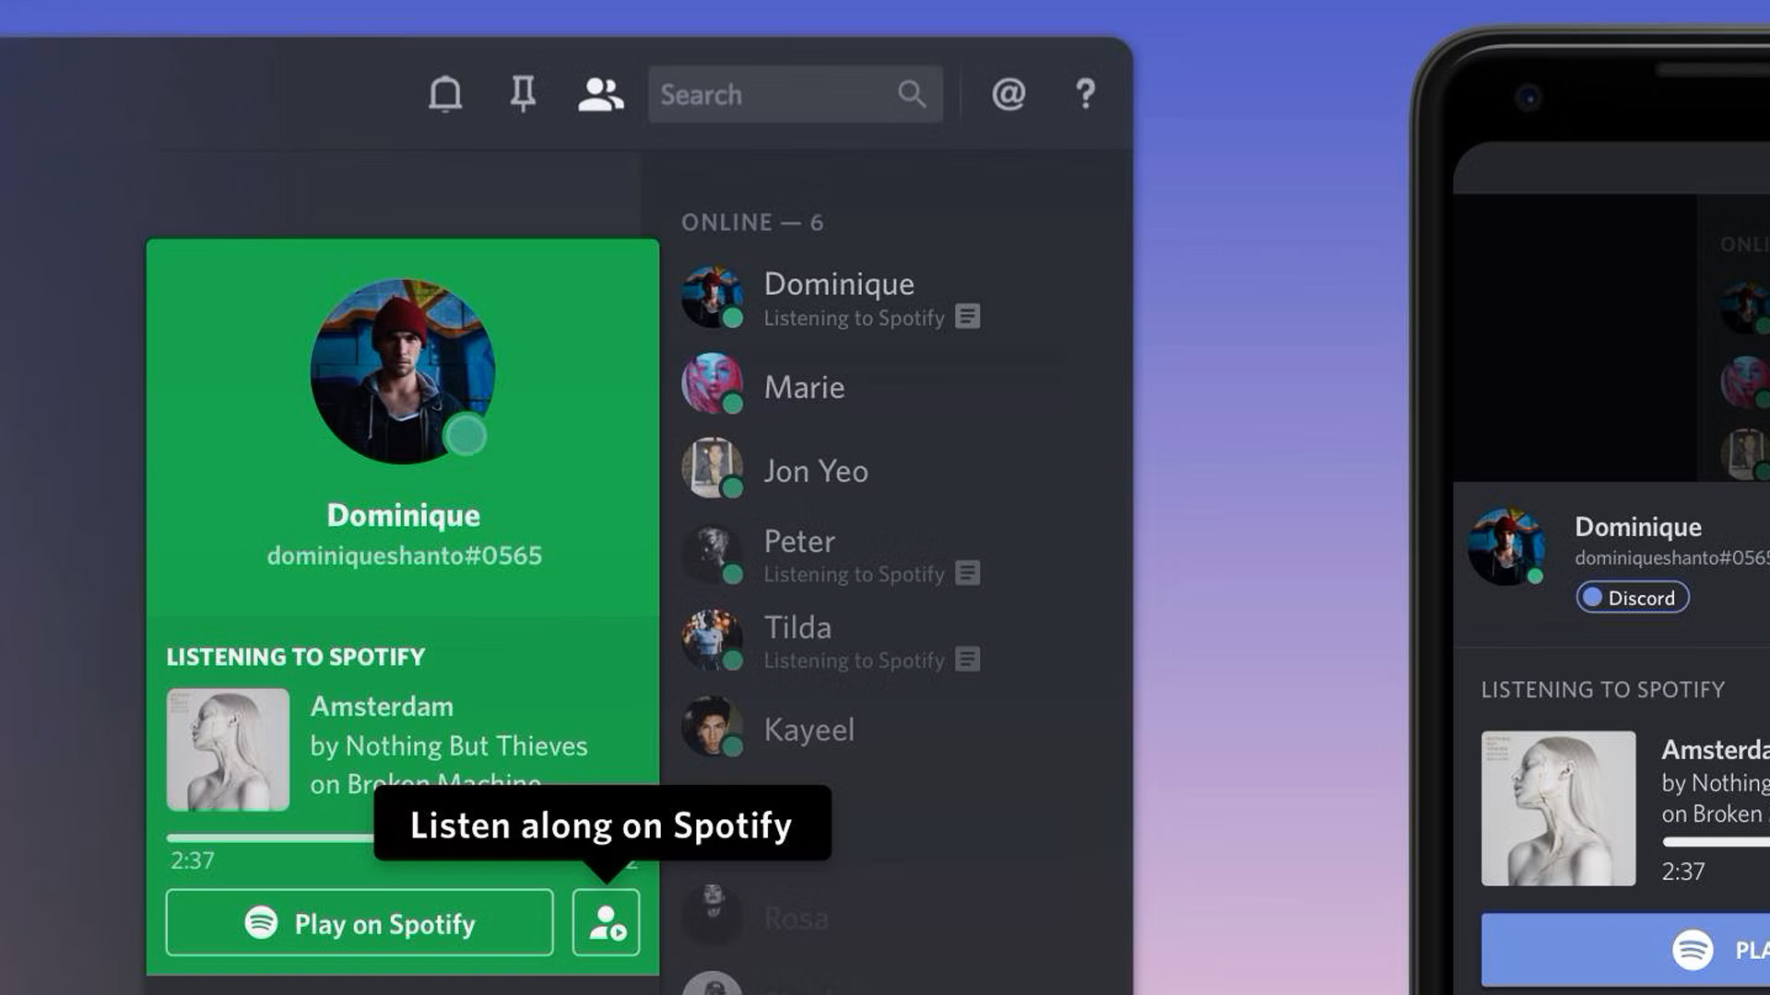This screenshot has width=1770, height=995.
Task: Open Kayeel's profile from member list
Action: tap(808, 730)
